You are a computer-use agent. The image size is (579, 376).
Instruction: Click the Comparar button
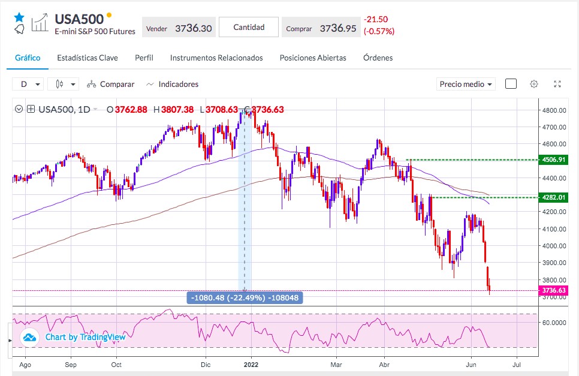click(110, 84)
